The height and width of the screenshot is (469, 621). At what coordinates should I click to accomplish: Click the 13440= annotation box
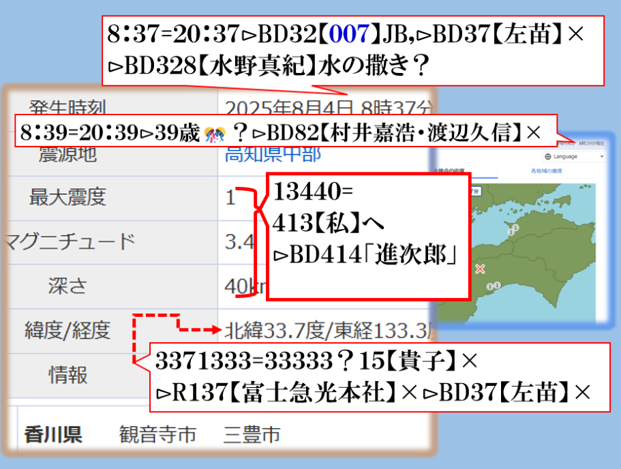(x=368, y=236)
